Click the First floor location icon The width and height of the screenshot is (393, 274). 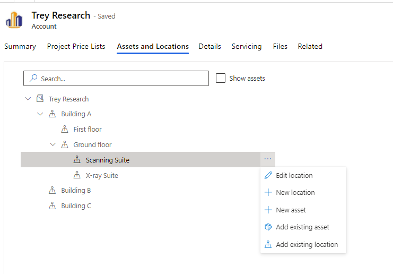click(65, 129)
